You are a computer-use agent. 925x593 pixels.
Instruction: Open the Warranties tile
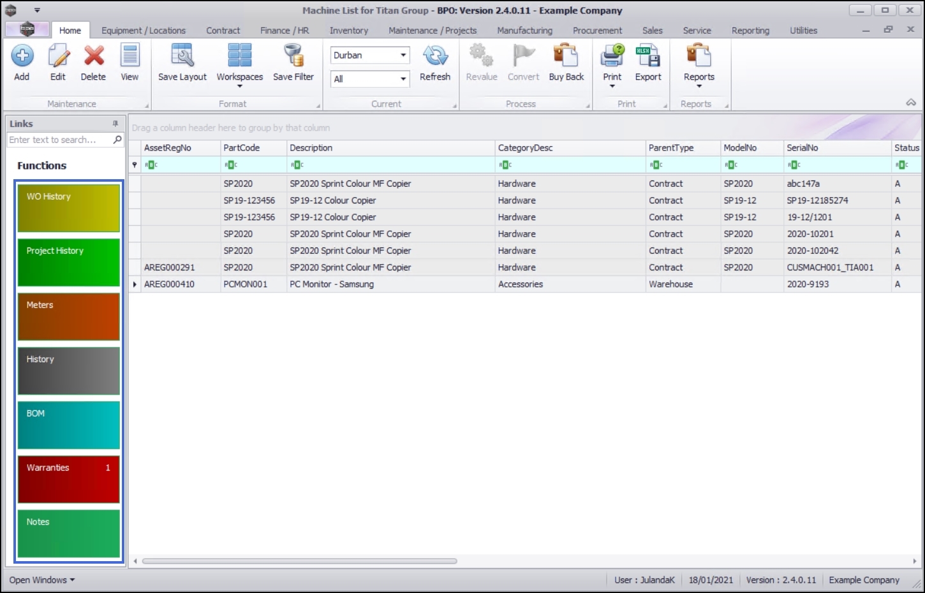tap(69, 479)
